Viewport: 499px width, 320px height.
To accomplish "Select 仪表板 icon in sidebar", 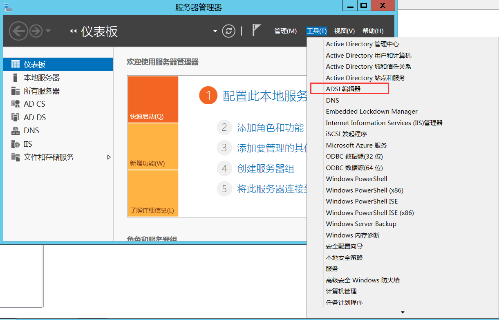I will (x=16, y=64).
